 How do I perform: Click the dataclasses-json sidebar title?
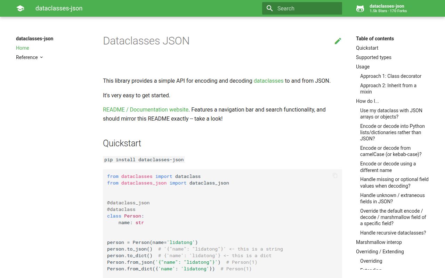click(35, 39)
